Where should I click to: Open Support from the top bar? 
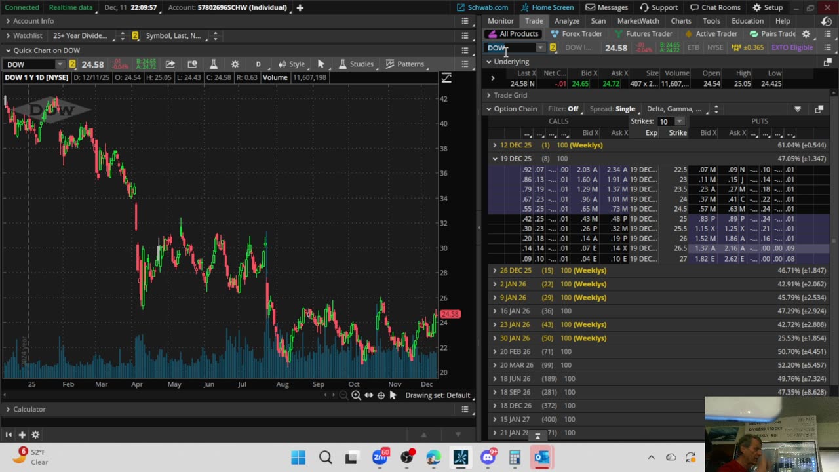pos(658,7)
